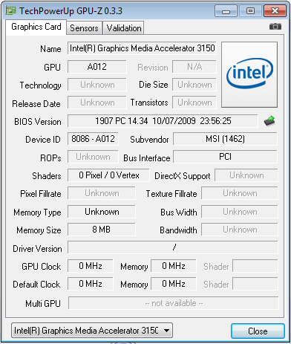Viewport: 291px width, 344px height.
Task: Click the "BIOS Version" label
Action: [x=38, y=122]
